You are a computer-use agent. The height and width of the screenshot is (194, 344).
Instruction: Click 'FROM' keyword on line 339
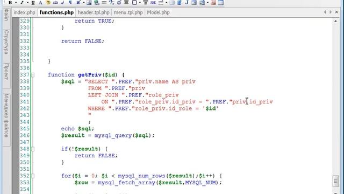95,88
